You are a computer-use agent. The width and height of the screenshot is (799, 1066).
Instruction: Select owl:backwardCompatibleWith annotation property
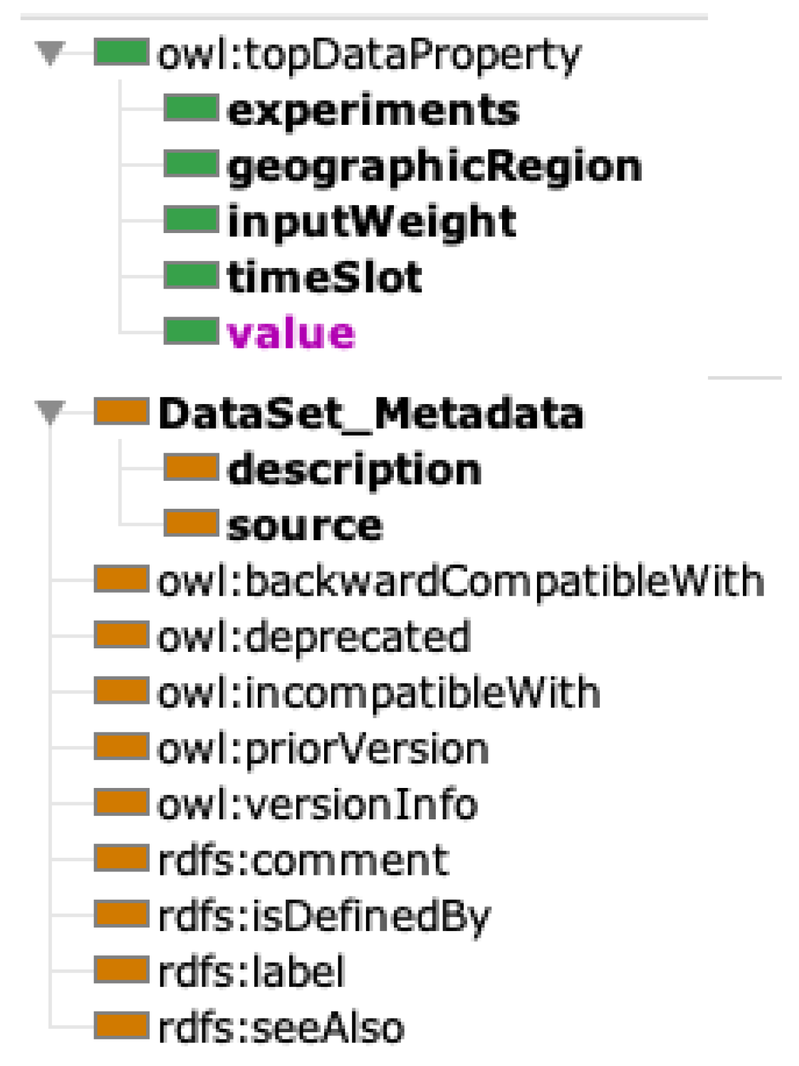(x=461, y=581)
